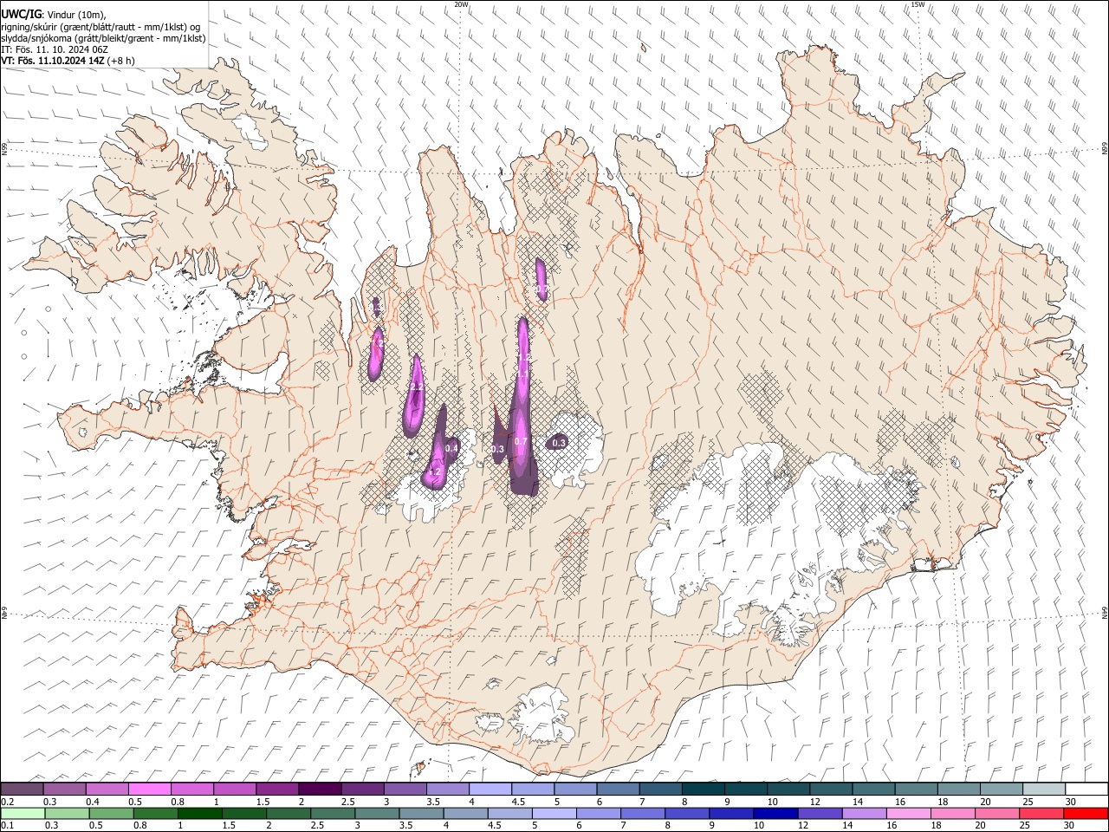Pick lower legend swatch starting at 7
The width and height of the screenshot is (1109, 832).
(641, 814)
